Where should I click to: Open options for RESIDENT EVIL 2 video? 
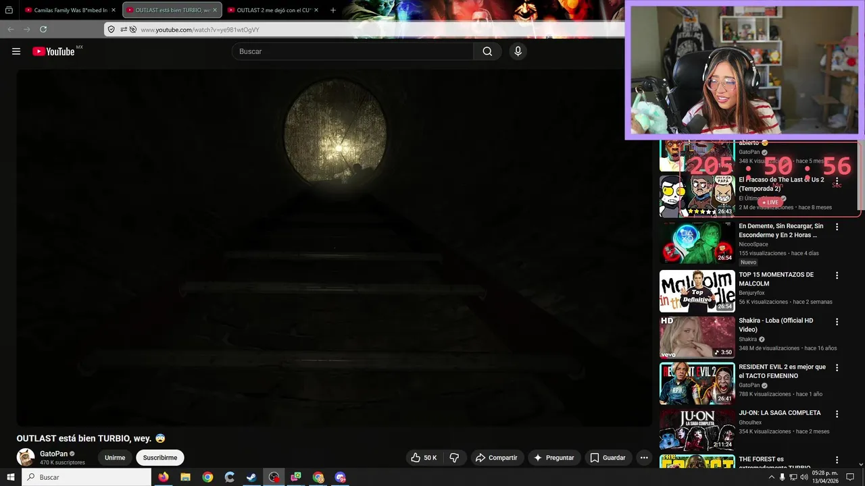837,368
